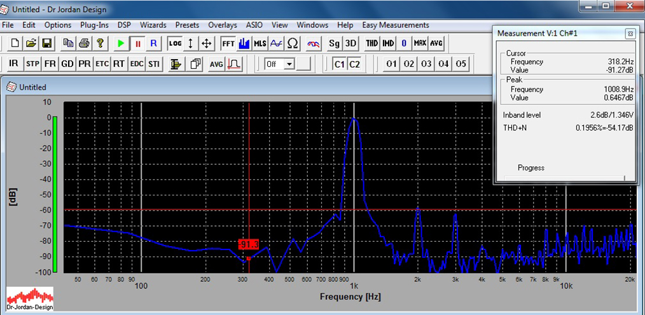The width and height of the screenshot is (645, 315).
Task: Open the 'Off' dropdown list
Action: pyautogui.click(x=289, y=64)
